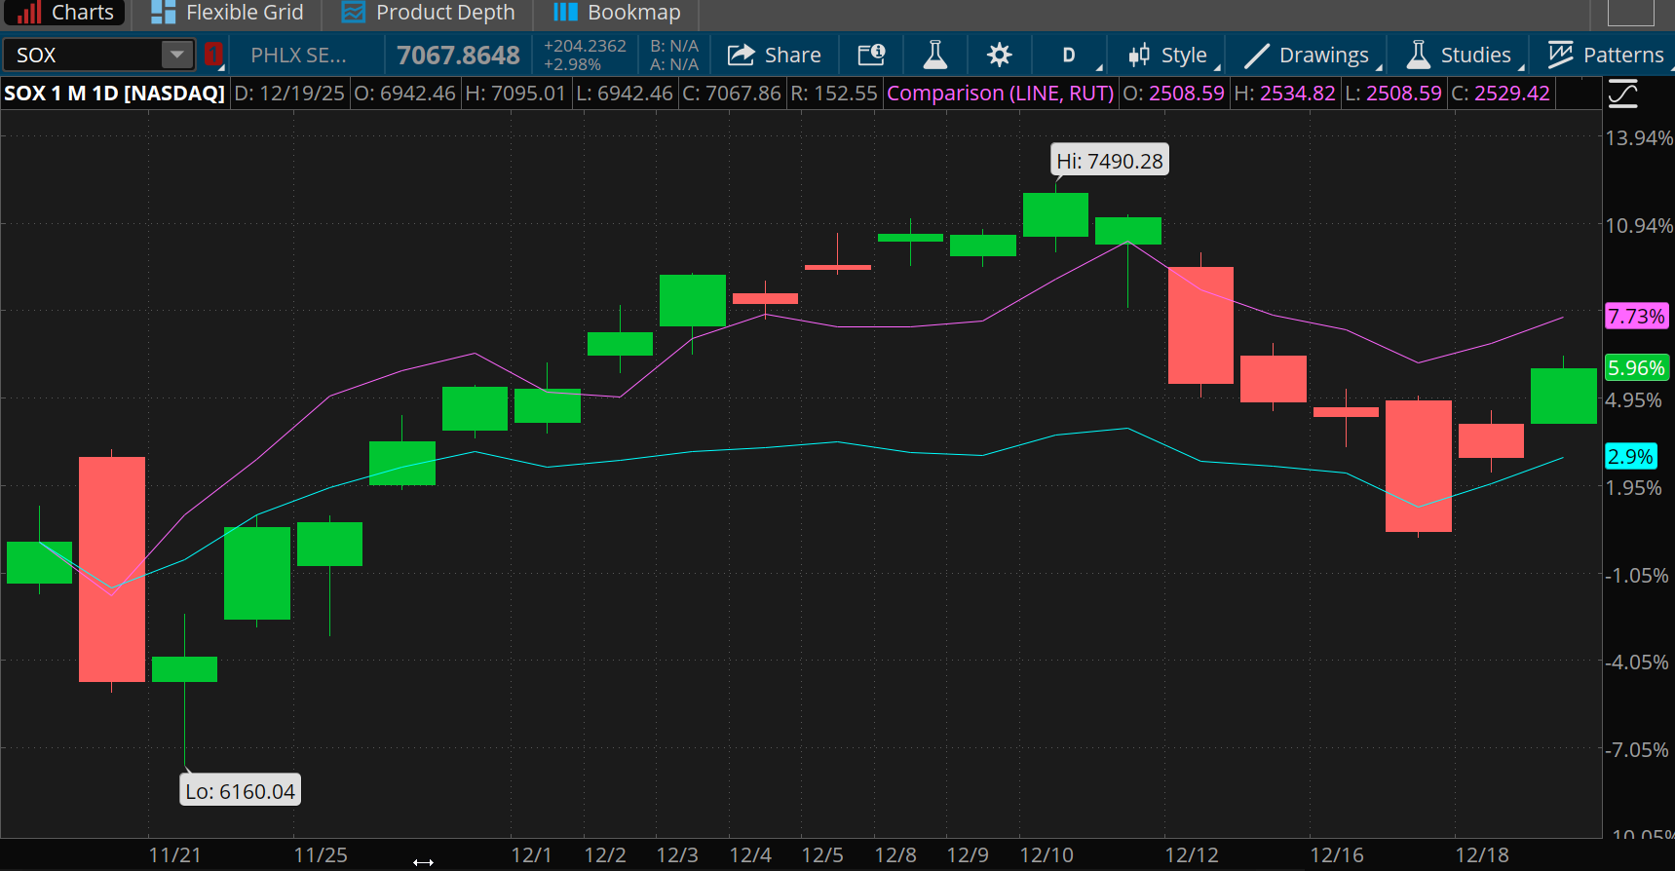Screen dimensions: 1675x871
Task: Open the Drawings tools menu
Action: pos(1307,55)
